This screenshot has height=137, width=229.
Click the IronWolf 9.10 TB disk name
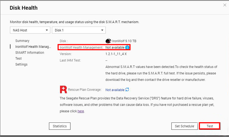[x=124, y=41]
